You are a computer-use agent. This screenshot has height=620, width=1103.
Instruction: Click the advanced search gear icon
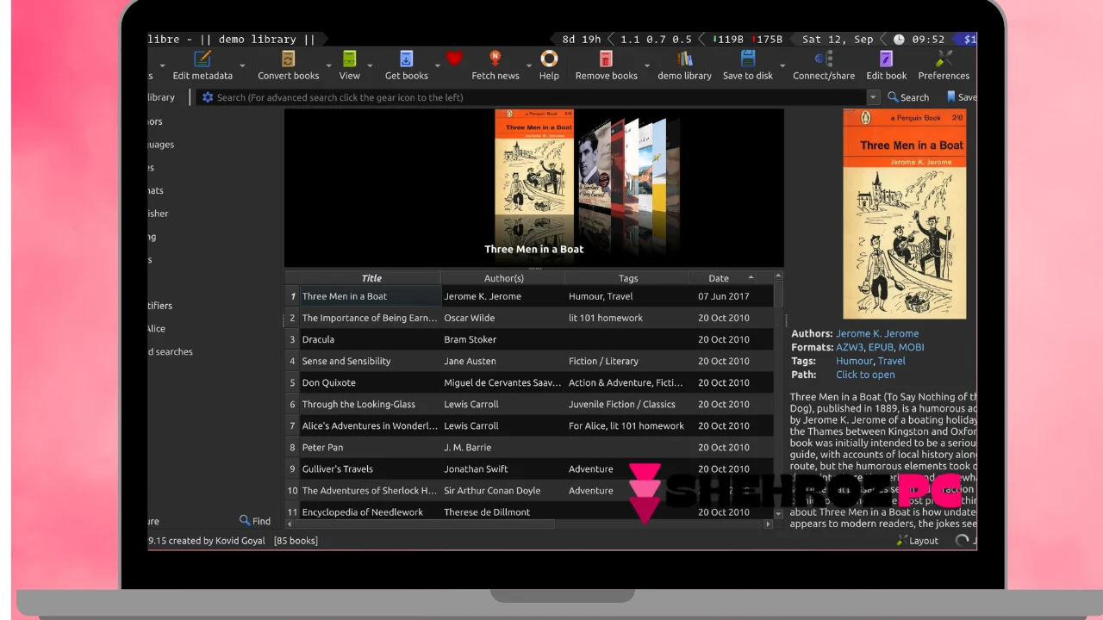207,97
